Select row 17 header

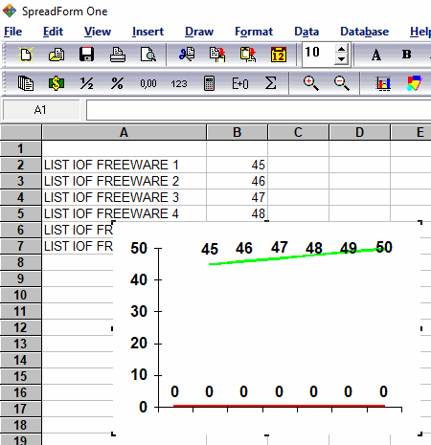[x=20, y=409]
